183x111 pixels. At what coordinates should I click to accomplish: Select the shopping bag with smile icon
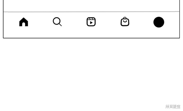125,21
